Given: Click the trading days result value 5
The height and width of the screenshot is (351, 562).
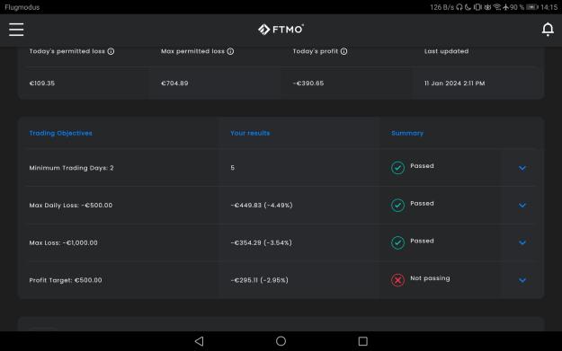Looking at the screenshot, I should pyautogui.click(x=233, y=168).
